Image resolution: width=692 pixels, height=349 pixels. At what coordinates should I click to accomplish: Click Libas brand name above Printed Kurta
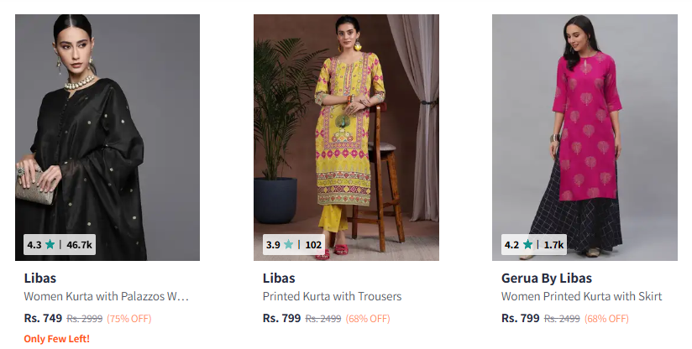[x=279, y=278]
